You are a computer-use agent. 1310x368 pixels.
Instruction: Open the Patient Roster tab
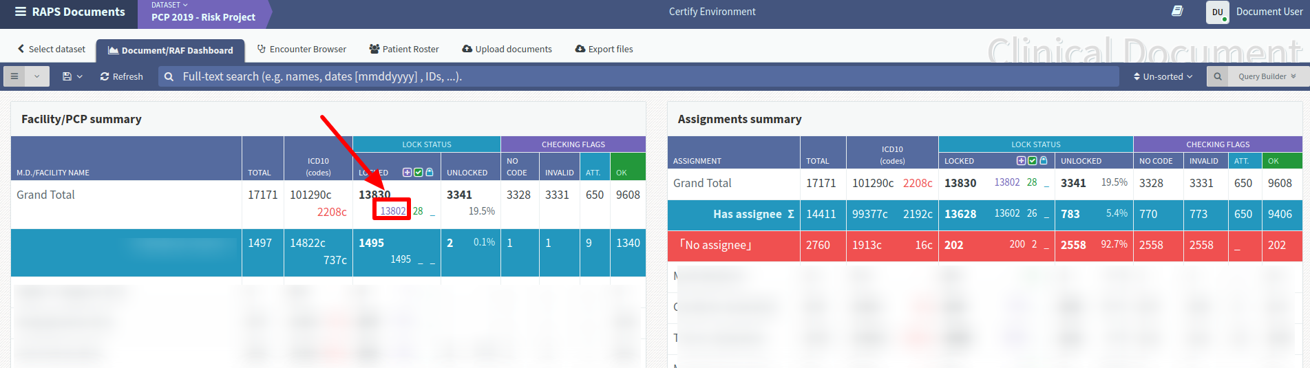pos(404,49)
